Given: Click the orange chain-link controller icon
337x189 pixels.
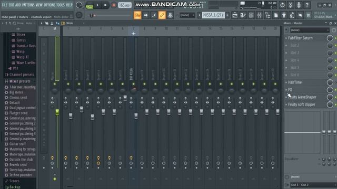Looking at the screenshot, I should pyautogui.click(x=162, y=15).
